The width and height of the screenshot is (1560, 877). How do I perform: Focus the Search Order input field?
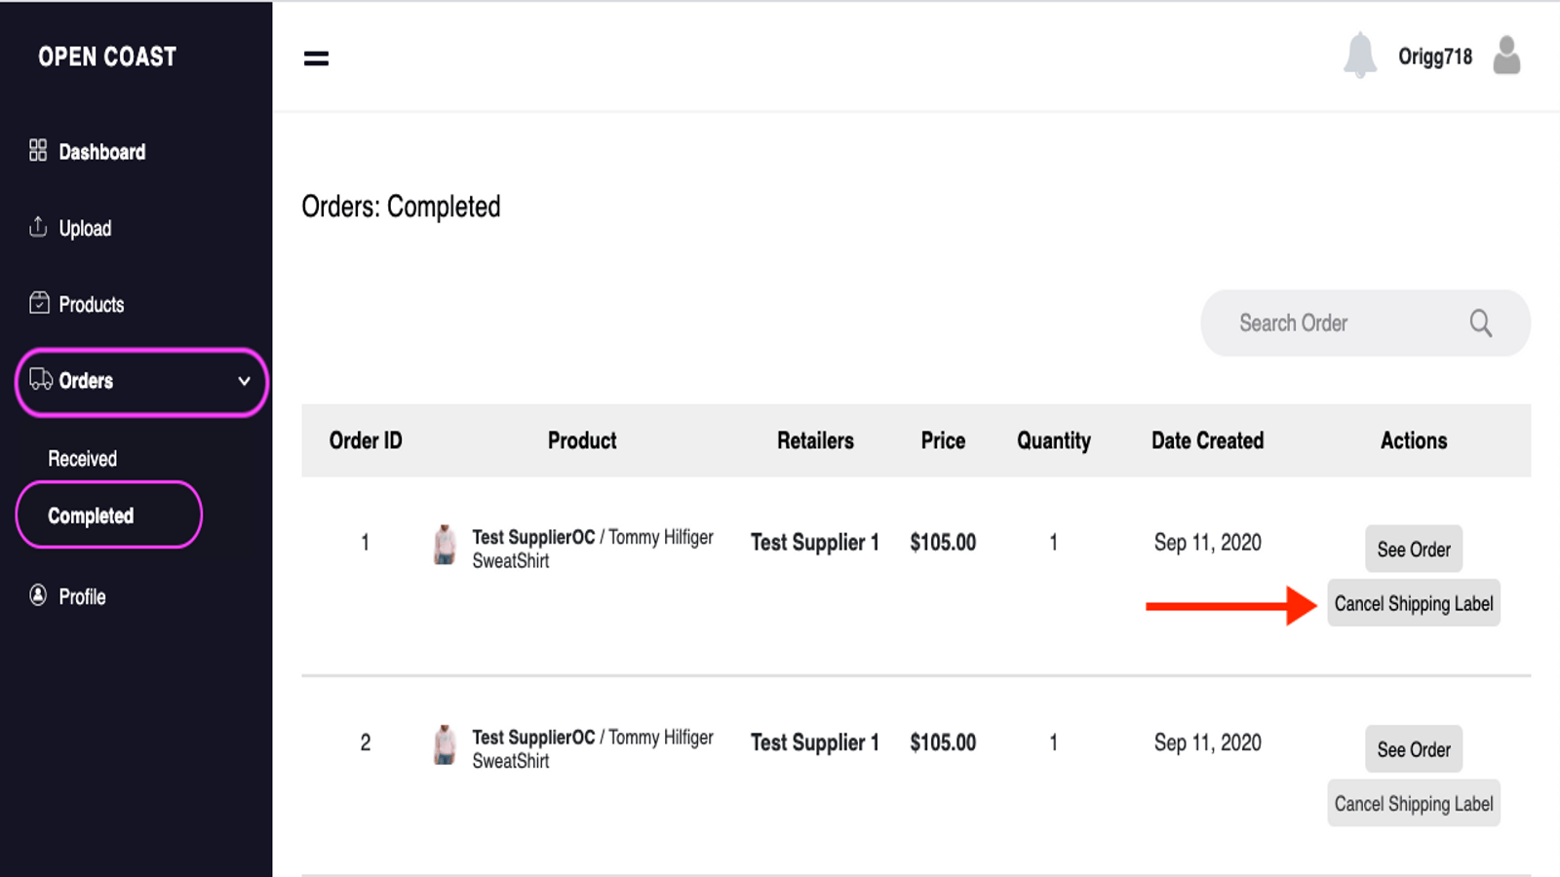point(1336,323)
